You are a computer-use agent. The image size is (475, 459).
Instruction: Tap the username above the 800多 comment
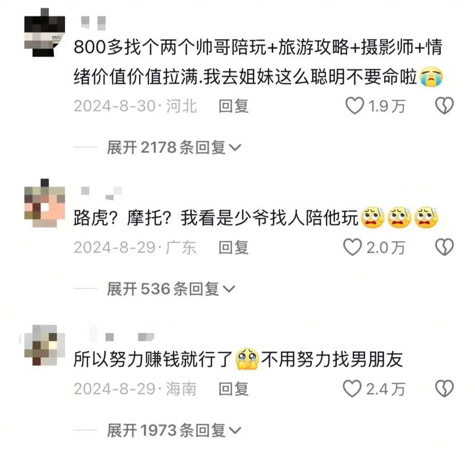[x=93, y=23]
